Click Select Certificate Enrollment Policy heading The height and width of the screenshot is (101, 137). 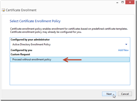click(x=35, y=21)
